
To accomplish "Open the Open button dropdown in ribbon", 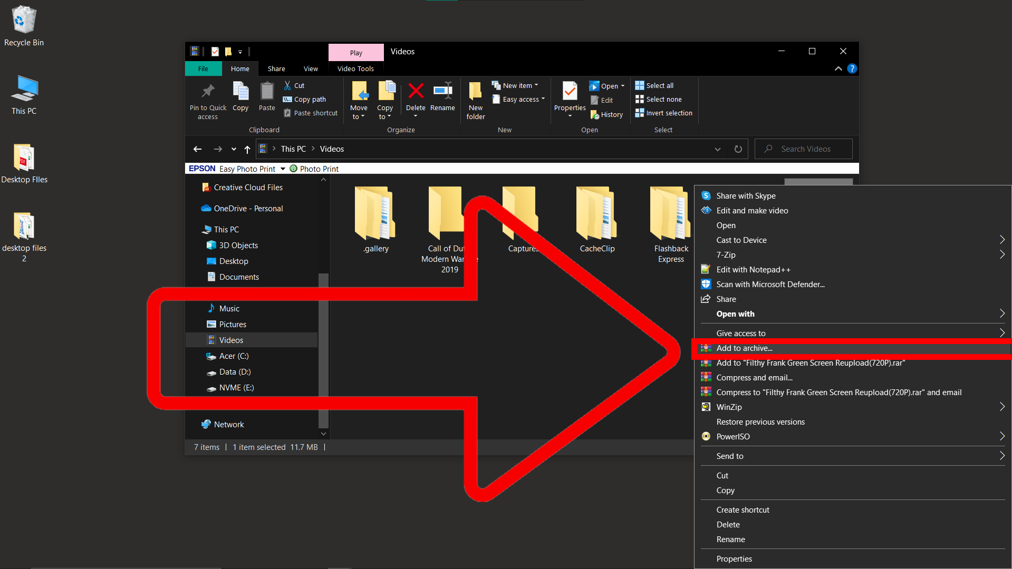I will coord(623,86).
